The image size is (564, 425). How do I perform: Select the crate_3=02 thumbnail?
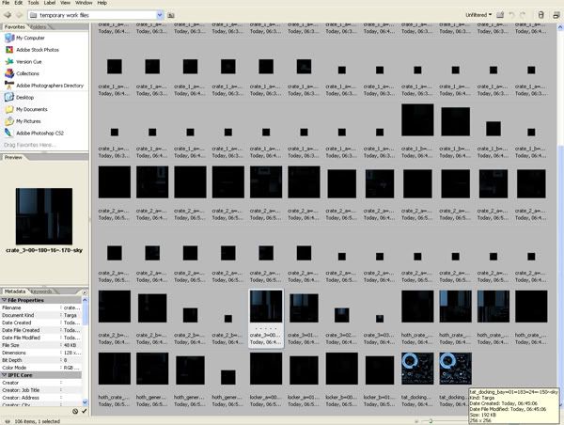point(342,315)
